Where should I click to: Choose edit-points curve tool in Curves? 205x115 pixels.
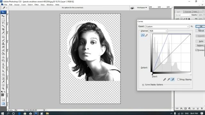click(x=143, y=35)
